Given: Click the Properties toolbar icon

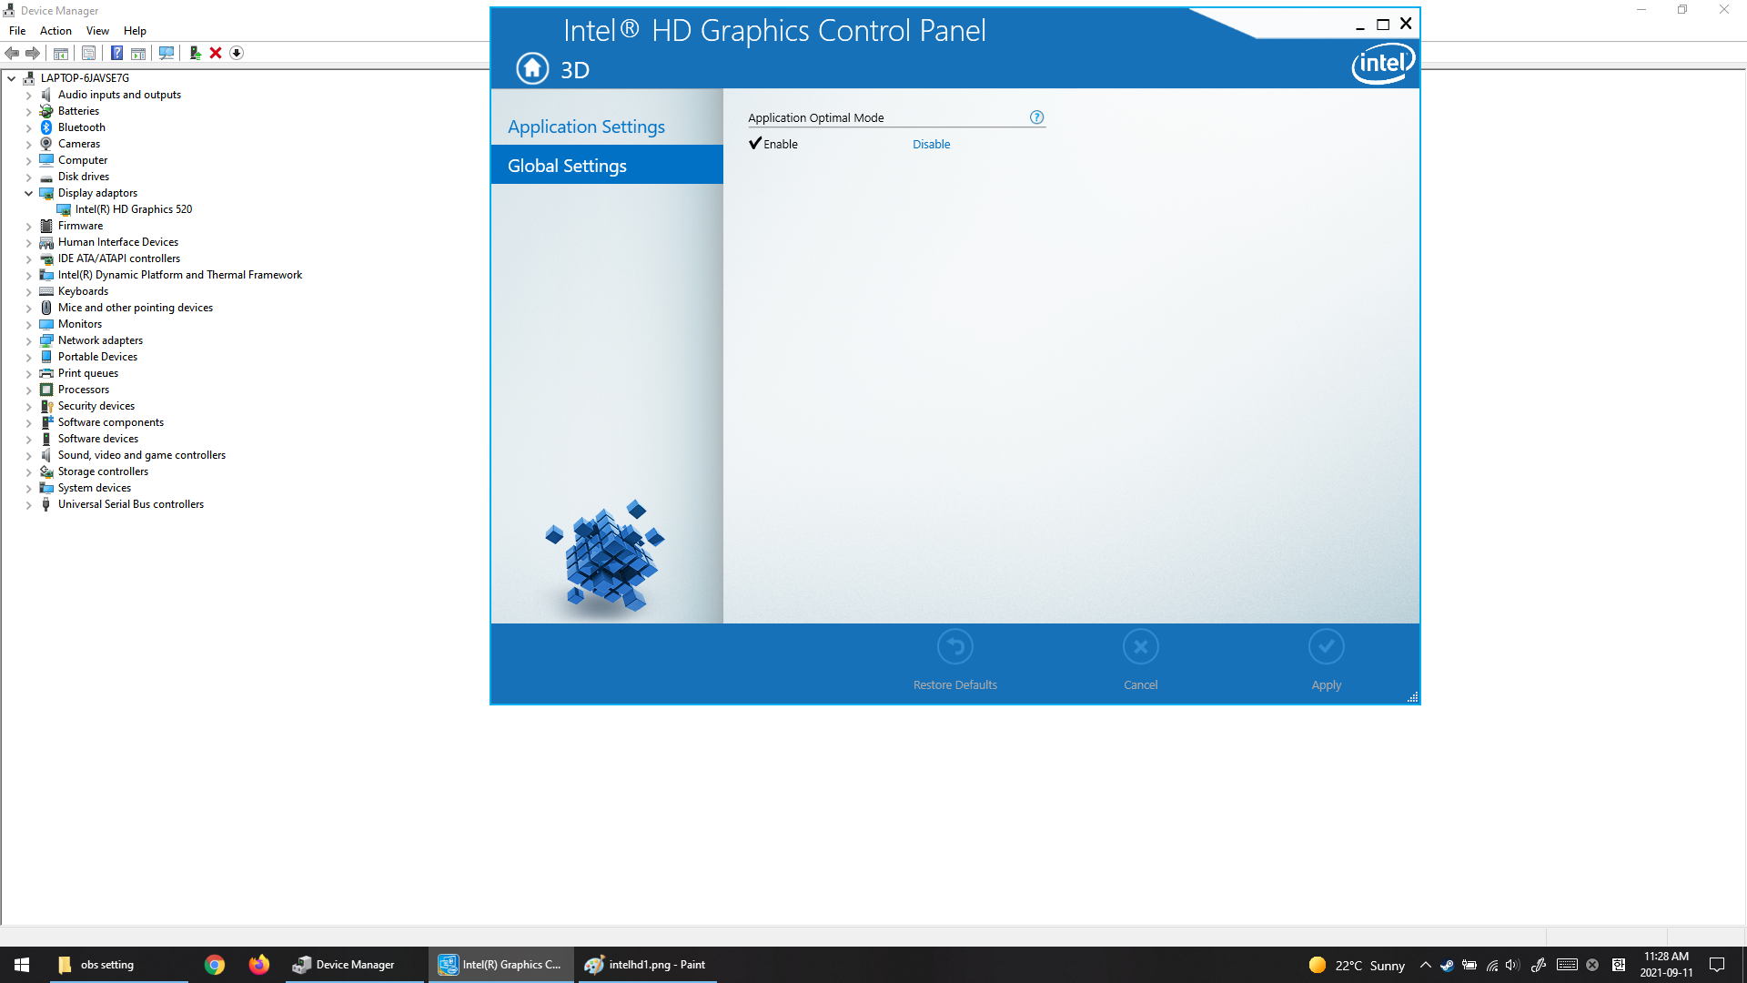Looking at the screenshot, I should tap(88, 53).
